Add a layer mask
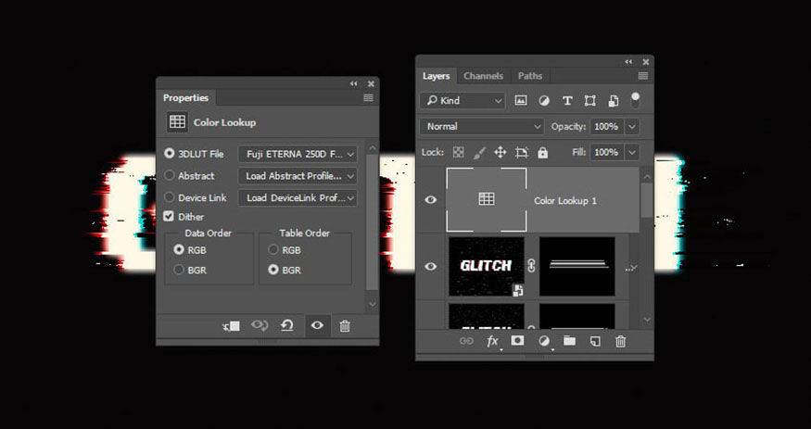Viewport: 811px width, 429px height. [x=517, y=341]
